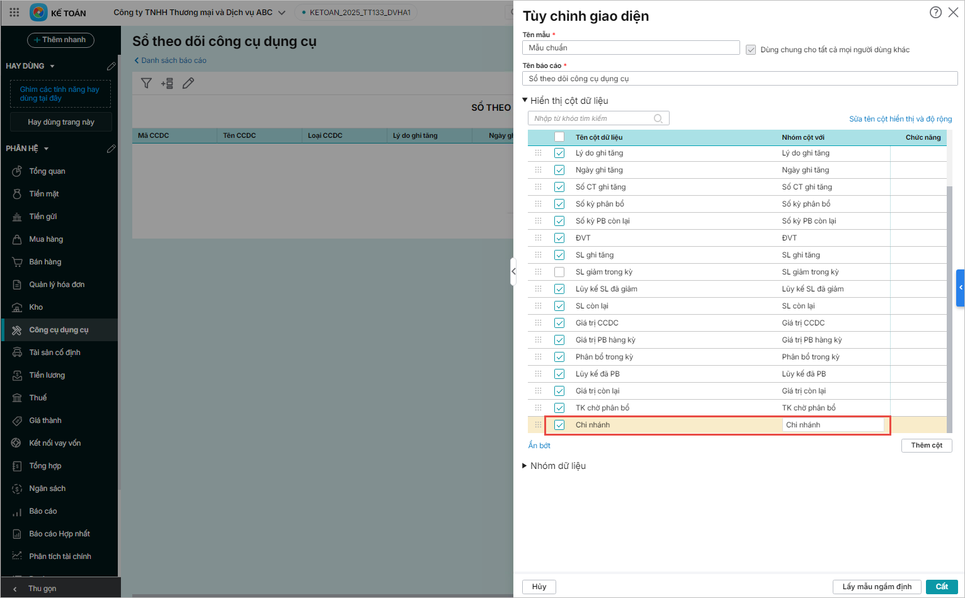Edit the HAY DÙNG section with pencil icon
Screen dimensions: 965x598
111,66
